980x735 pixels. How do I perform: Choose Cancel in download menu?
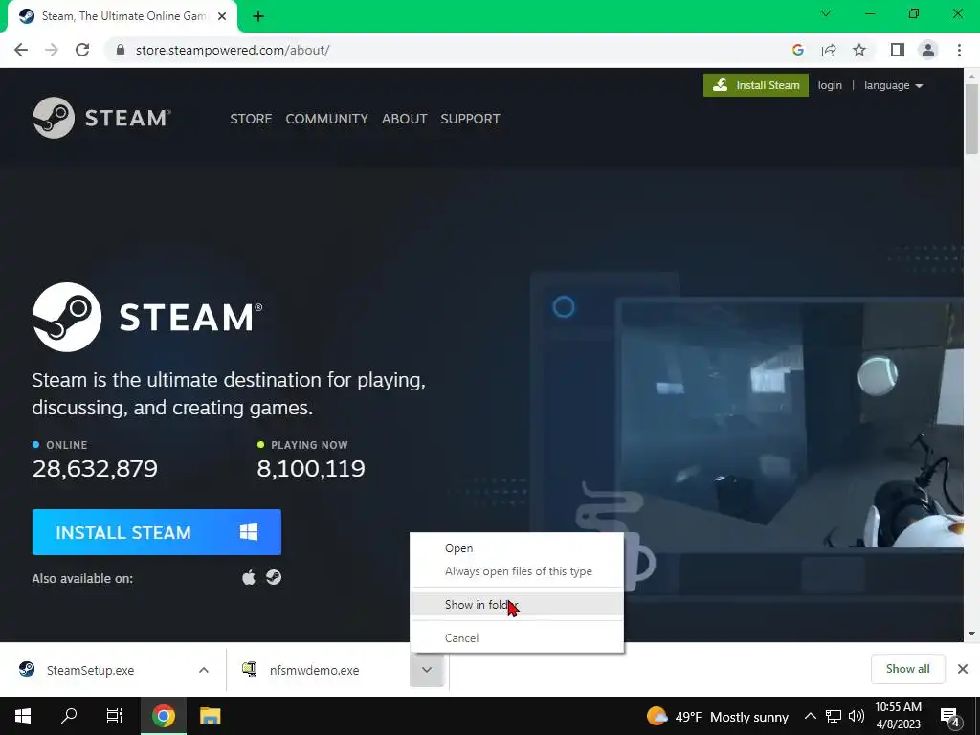[517, 637]
